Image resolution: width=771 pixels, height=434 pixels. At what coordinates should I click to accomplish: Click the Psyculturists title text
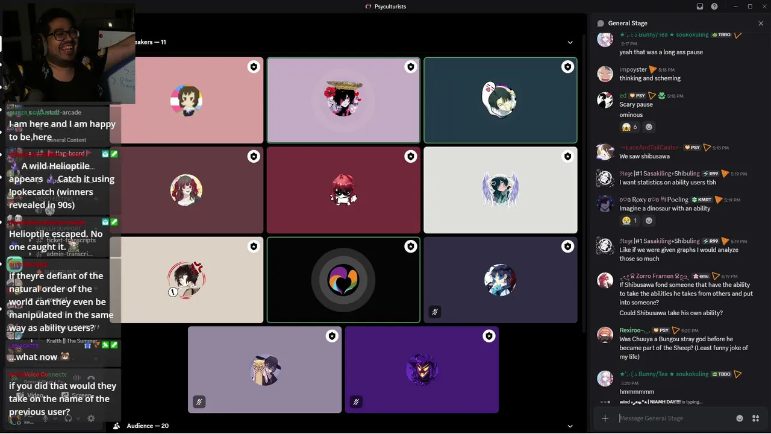389,7
